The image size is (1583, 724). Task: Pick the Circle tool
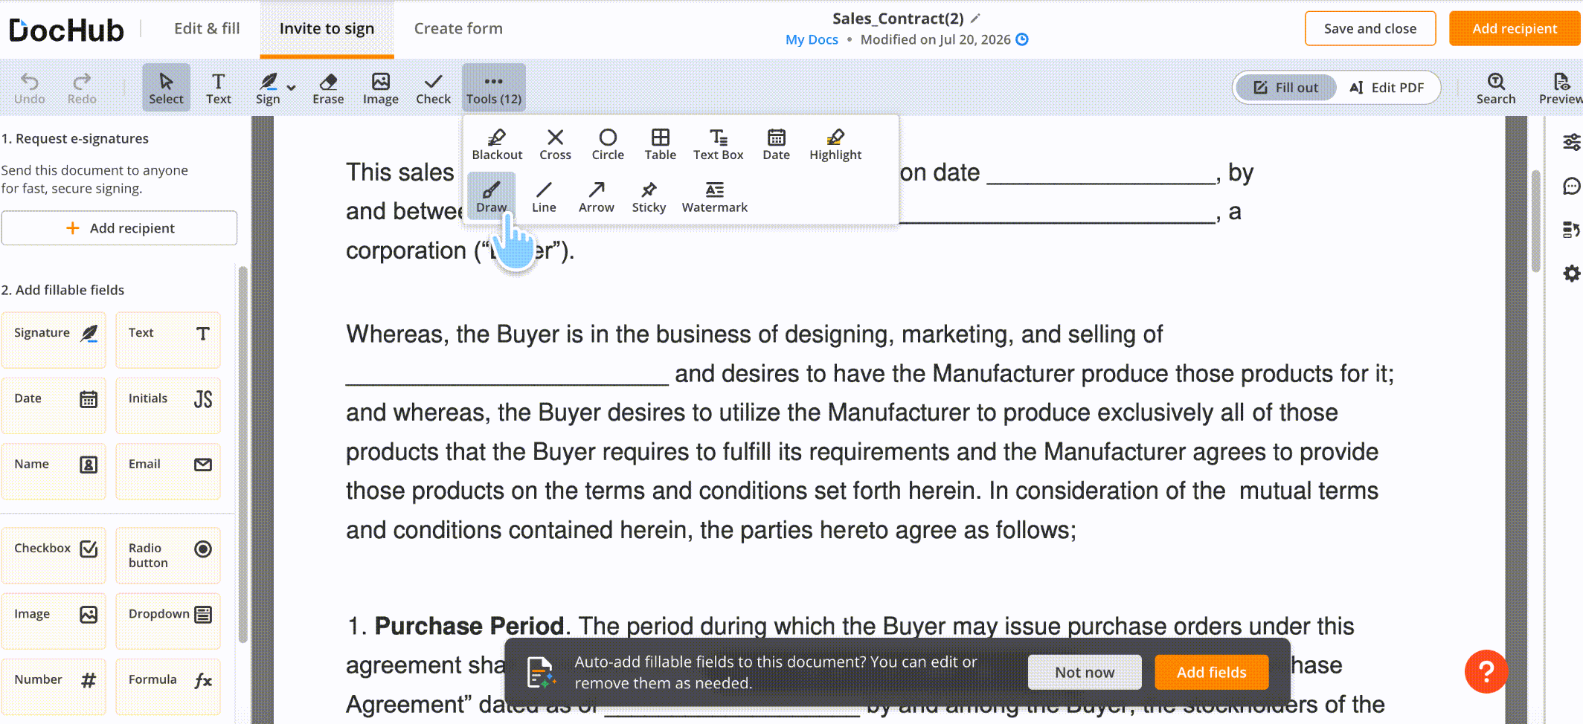pyautogui.click(x=608, y=144)
